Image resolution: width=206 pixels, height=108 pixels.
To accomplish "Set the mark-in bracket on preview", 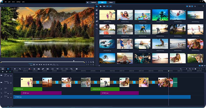I will [x=86, y=62].
